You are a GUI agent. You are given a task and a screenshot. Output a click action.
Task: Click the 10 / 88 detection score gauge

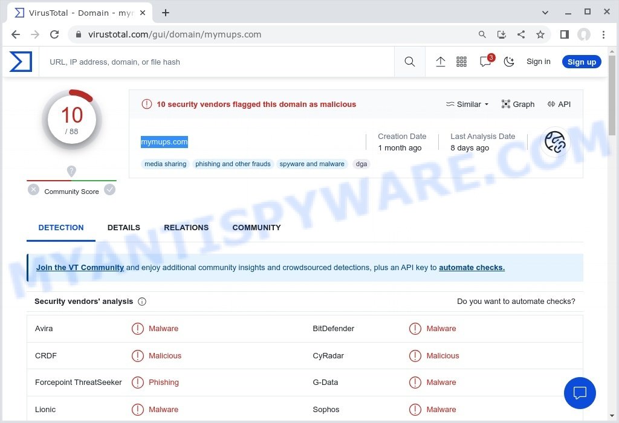[72, 120]
